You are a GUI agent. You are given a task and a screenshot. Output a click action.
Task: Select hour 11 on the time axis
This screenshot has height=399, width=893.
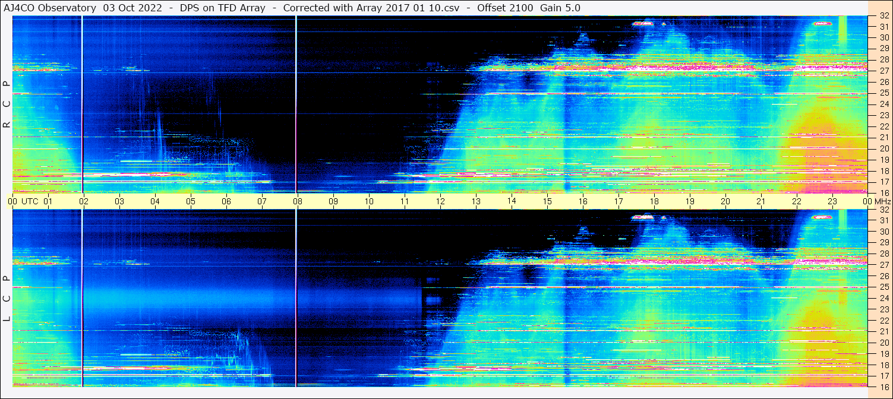point(405,201)
